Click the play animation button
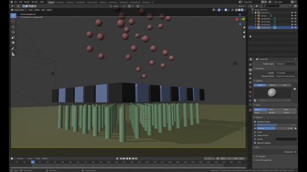 point(130,159)
